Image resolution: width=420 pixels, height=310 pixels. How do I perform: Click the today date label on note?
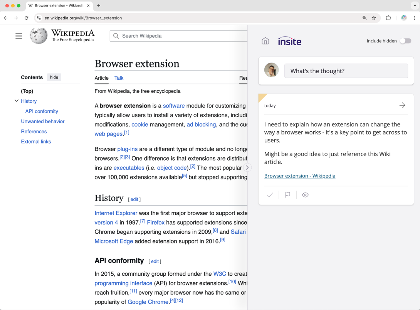point(270,106)
